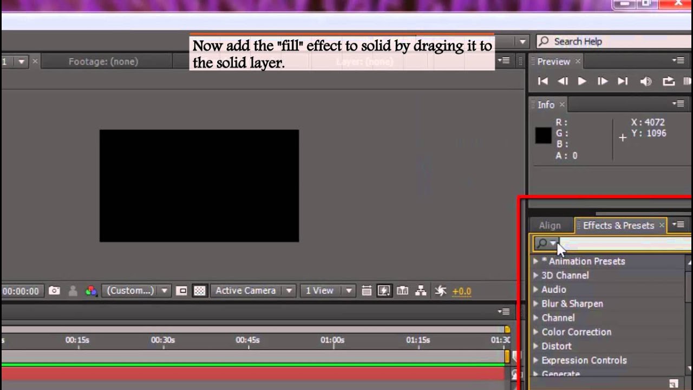The height and width of the screenshot is (390, 693).
Task: Click the Timeline button in viewer footer
Action: coord(402,291)
